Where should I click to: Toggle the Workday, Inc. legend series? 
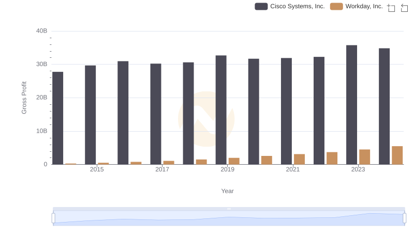click(357, 6)
